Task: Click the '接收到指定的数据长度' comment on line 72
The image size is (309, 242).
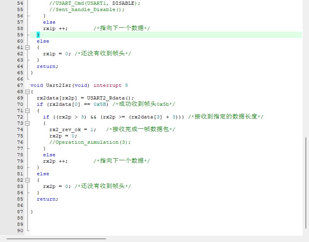Action: point(226,116)
